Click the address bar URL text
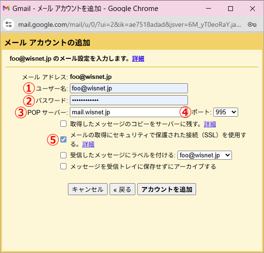264x253 pixels. (x=130, y=25)
